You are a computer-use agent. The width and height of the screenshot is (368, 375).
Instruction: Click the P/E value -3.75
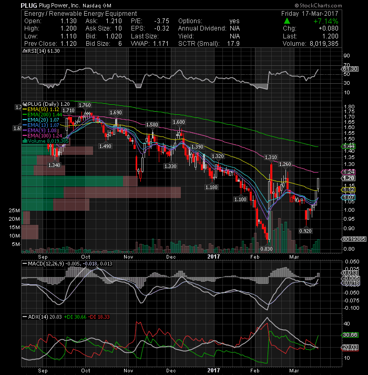click(x=161, y=21)
